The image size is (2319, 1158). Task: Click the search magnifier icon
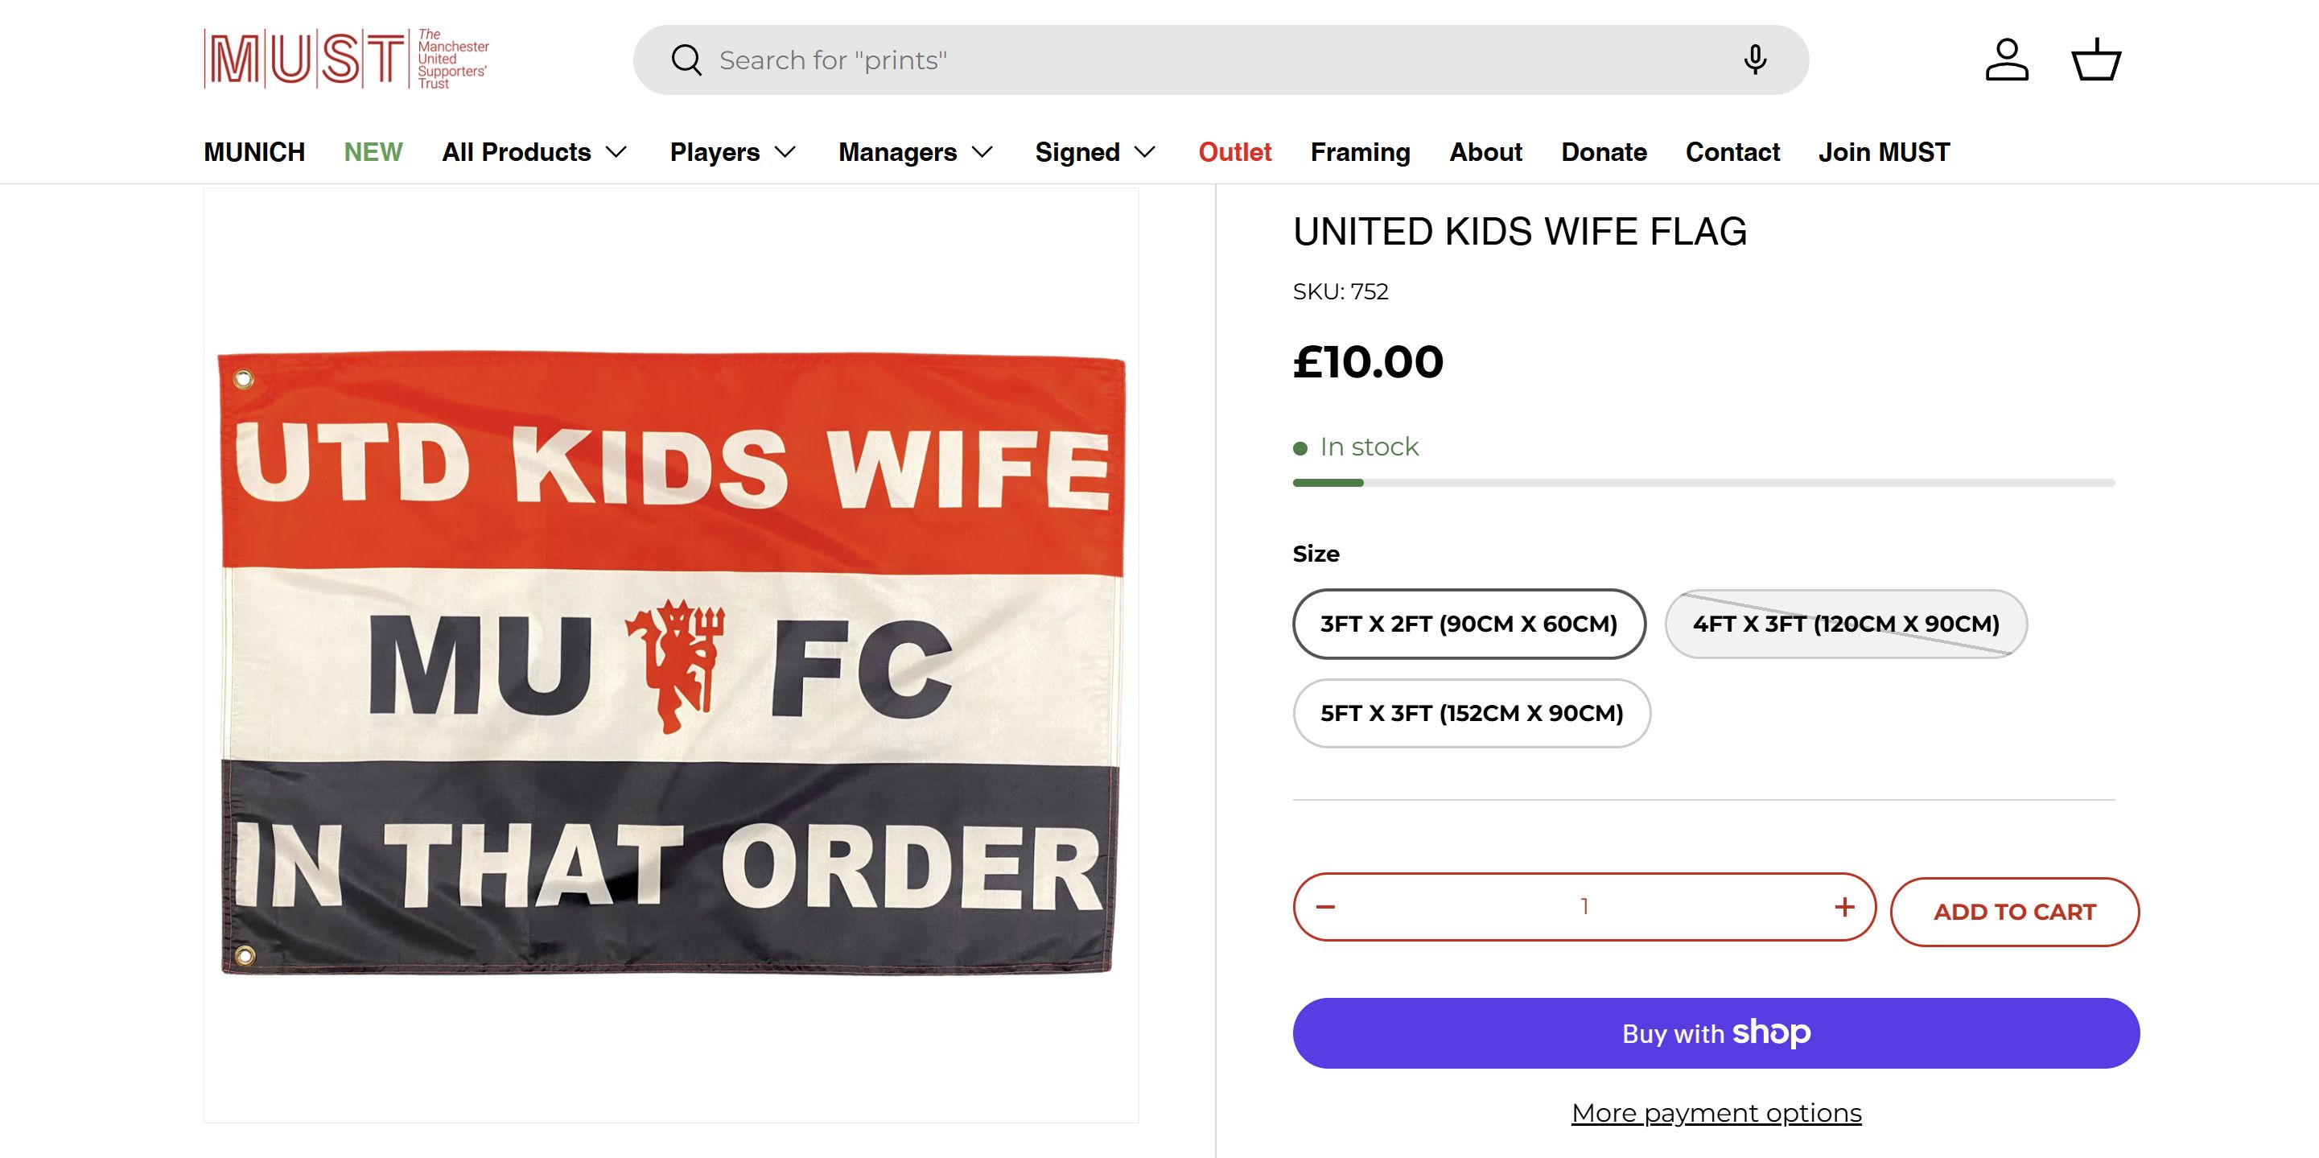686,60
